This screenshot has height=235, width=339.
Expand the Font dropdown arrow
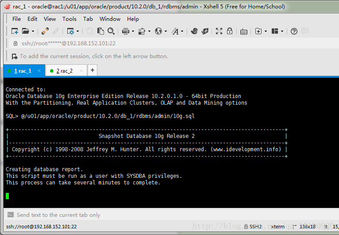182,31
